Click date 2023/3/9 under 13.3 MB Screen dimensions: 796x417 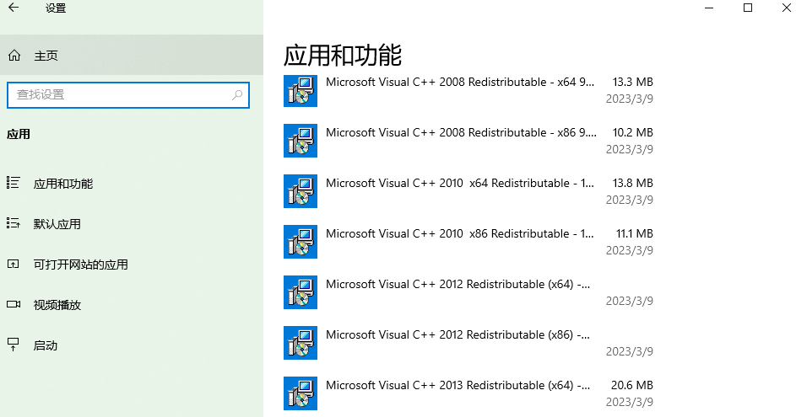(x=630, y=99)
